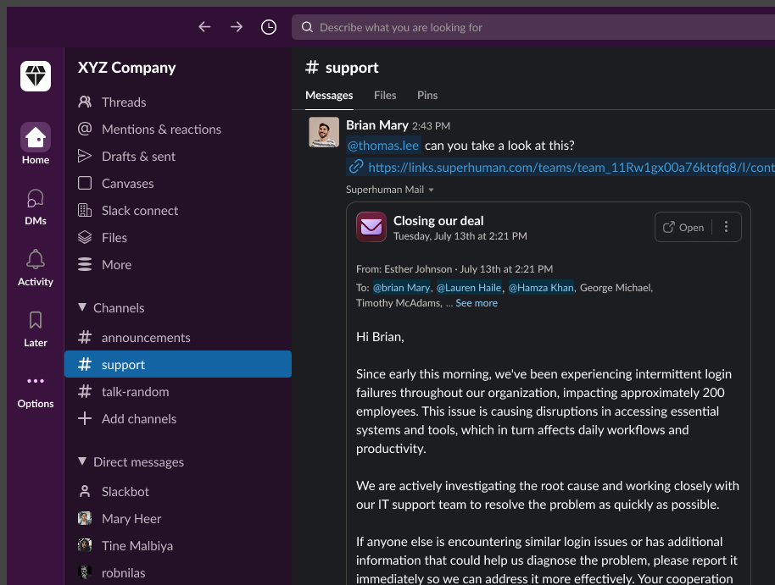Click the XYZ Company workspace diamond icon
The image size is (775, 585).
point(36,76)
